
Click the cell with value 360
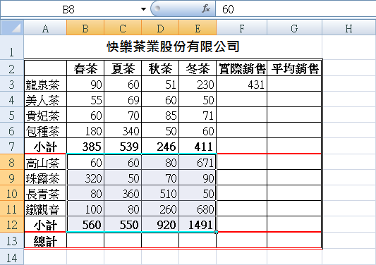click(x=123, y=193)
